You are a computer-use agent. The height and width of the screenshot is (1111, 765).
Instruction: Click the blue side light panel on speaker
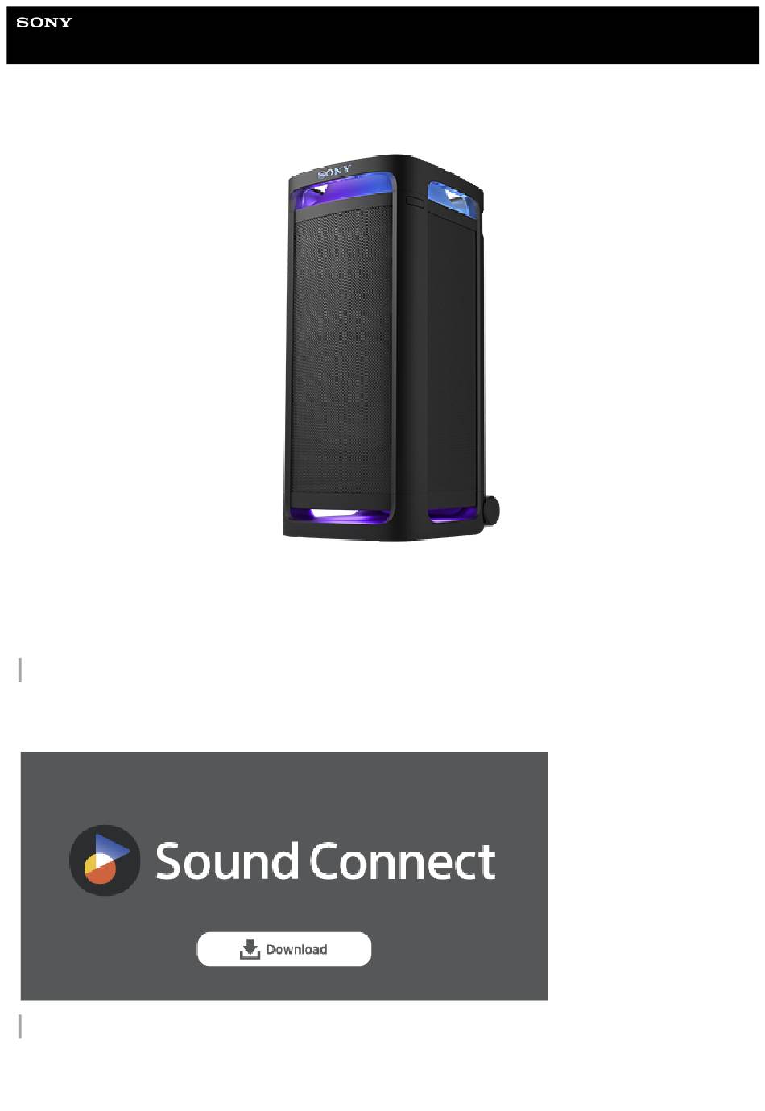[452, 198]
